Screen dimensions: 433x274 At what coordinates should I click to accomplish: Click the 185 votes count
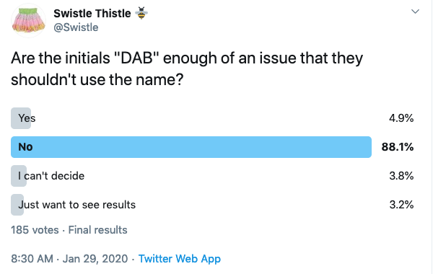(35, 230)
